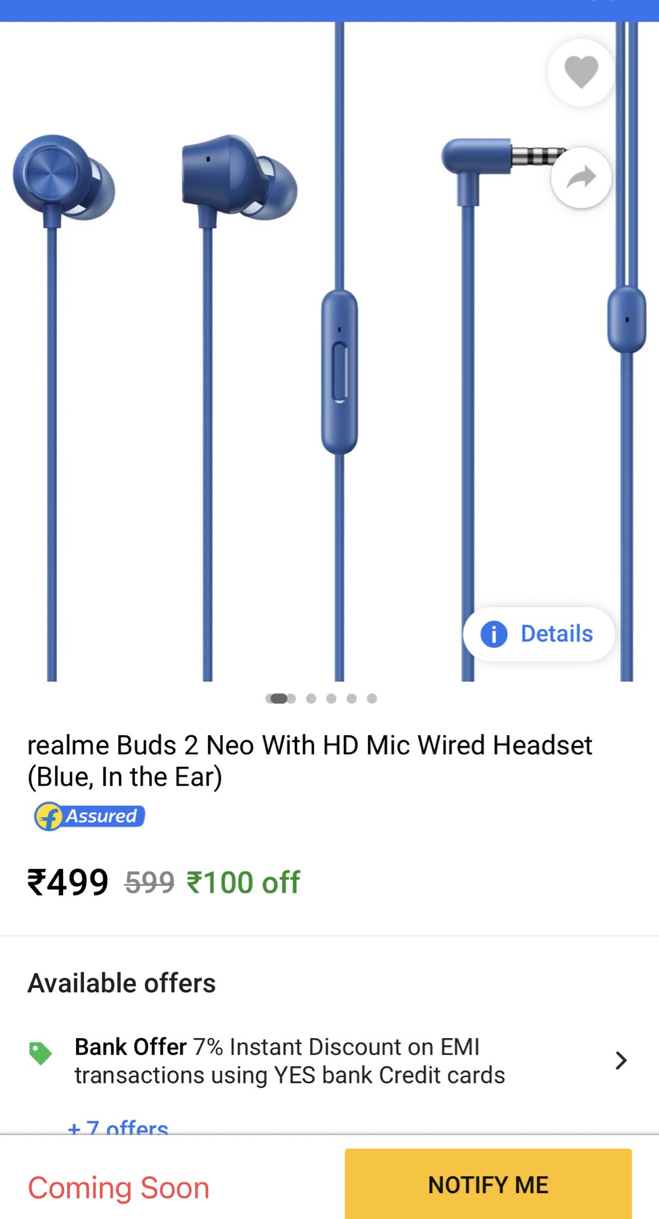
Task: Select the last image carousel dot
Action: (372, 698)
